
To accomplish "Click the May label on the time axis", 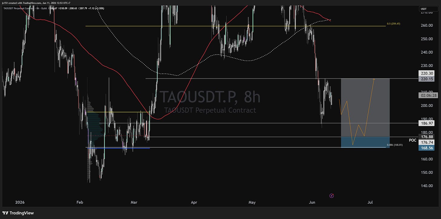I will click(x=252, y=202).
